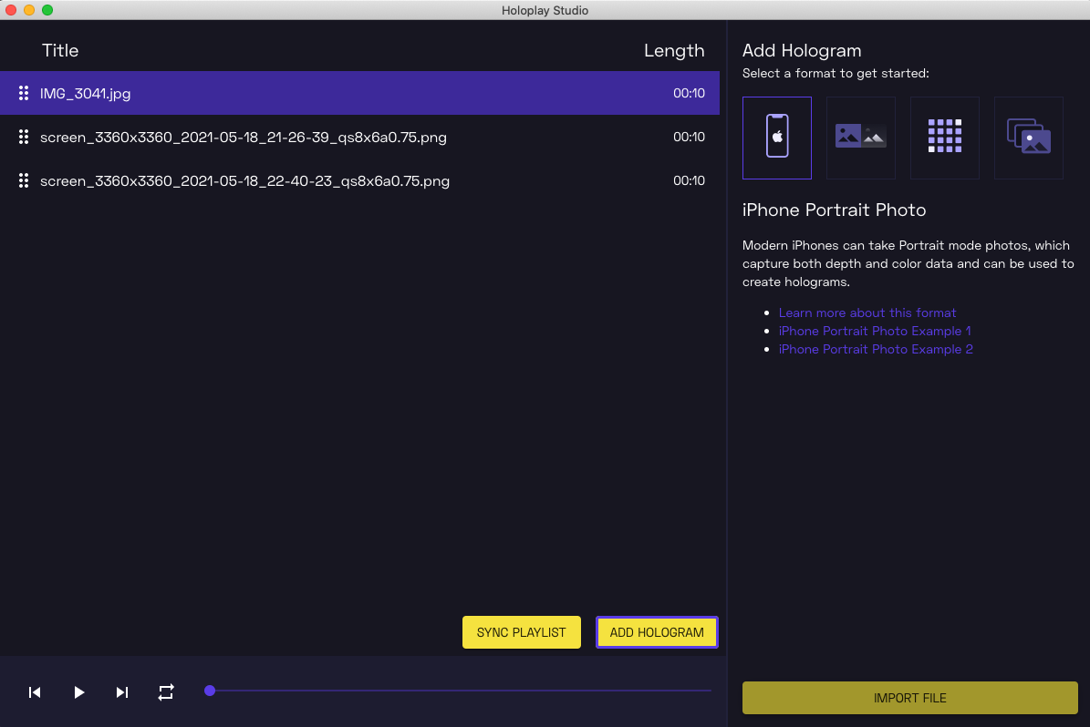1090x727 pixels.
Task: Click drag handle of the 21-26-39 screenshot row
Action: 24,137
